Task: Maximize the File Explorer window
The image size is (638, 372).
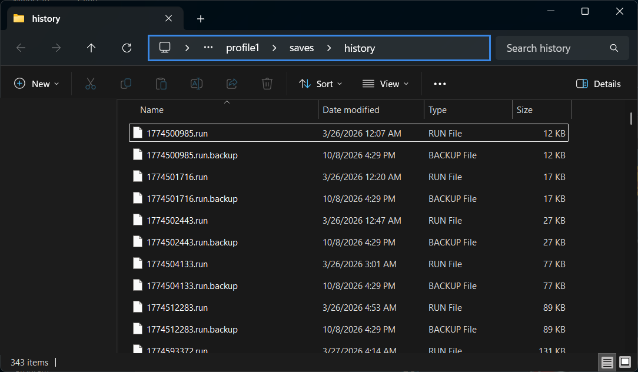Action: (585, 11)
